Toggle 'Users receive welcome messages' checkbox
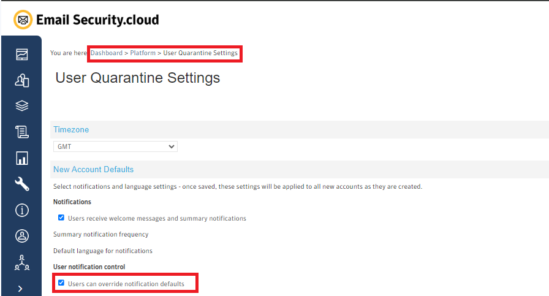 (x=61, y=218)
